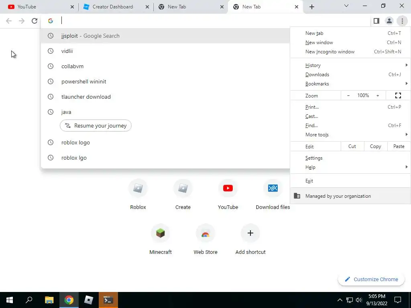Expand the History submenu
This screenshot has height=308, width=411.
(x=350, y=65)
